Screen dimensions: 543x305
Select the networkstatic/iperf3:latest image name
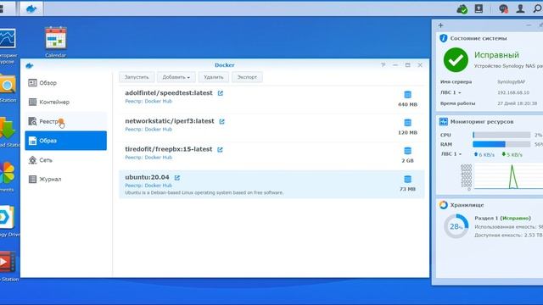(170, 121)
